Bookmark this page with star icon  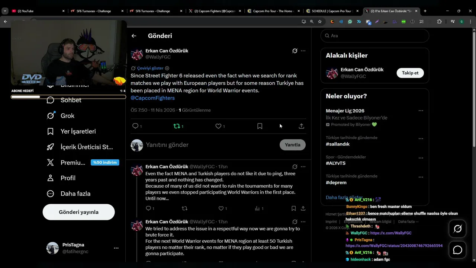coord(320,22)
